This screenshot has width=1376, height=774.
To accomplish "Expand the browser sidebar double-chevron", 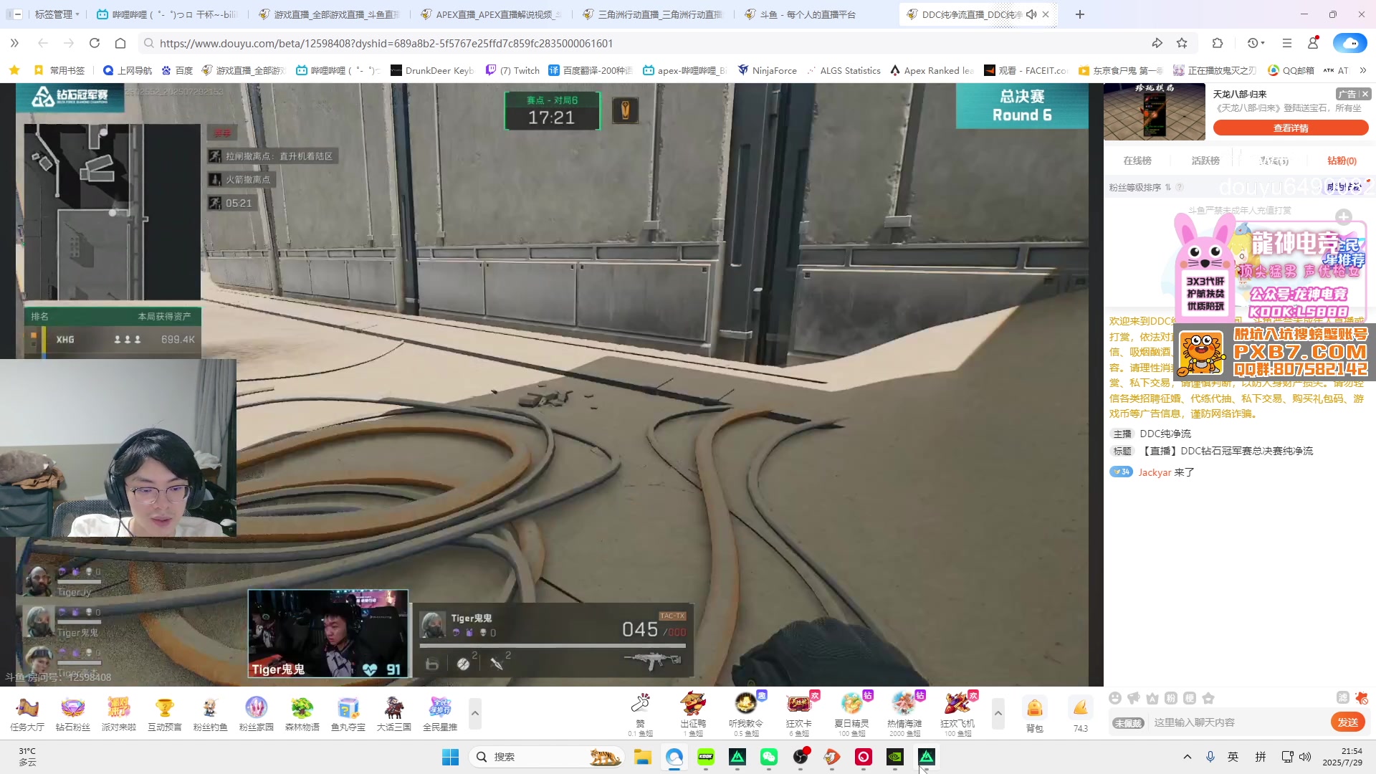I will click(14, 44).
